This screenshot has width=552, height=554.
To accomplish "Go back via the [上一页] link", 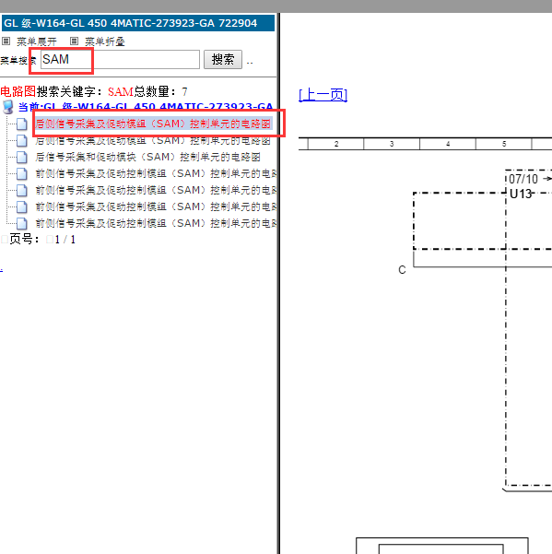I will point(323,95).
